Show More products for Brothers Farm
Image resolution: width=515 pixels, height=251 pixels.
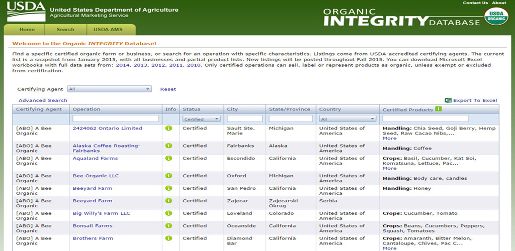click(390, 248)
